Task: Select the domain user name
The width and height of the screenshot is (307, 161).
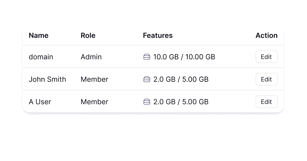Action: coord(41,57)
